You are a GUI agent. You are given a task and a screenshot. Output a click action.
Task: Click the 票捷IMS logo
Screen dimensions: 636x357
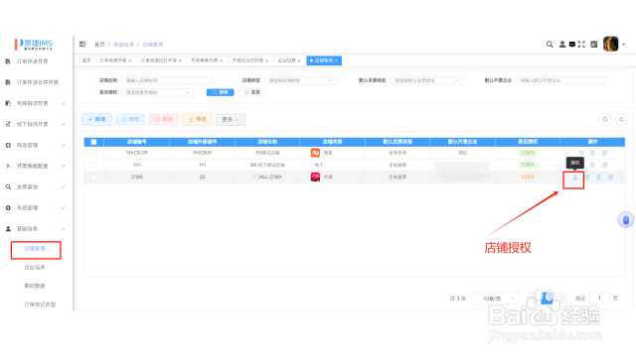click(x=34, y=44)
